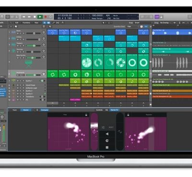Click the Reset button in Remix FX
The width and height of the screenshot is (192, 177).
click(111, 127)
